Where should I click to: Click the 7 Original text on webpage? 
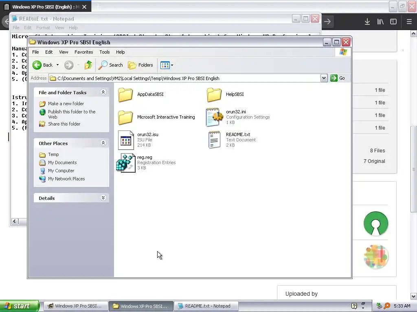[x=374, y=161]
